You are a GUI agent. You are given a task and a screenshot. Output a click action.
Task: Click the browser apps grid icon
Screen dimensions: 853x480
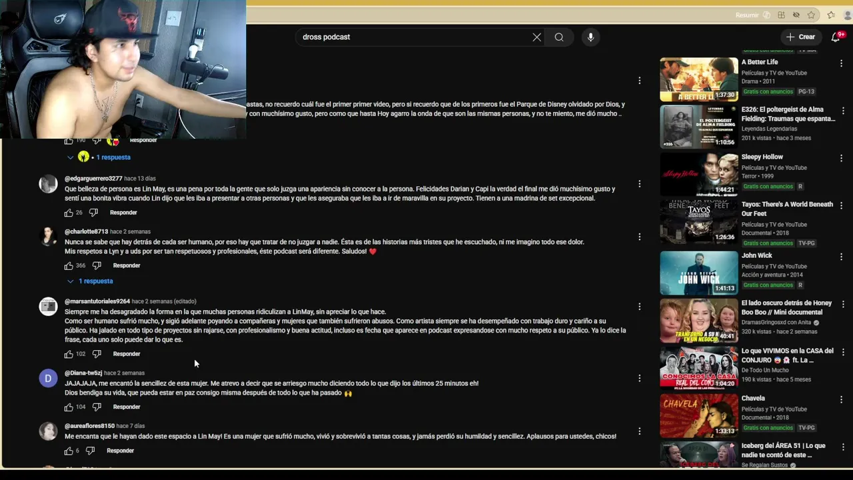point(781,15)
